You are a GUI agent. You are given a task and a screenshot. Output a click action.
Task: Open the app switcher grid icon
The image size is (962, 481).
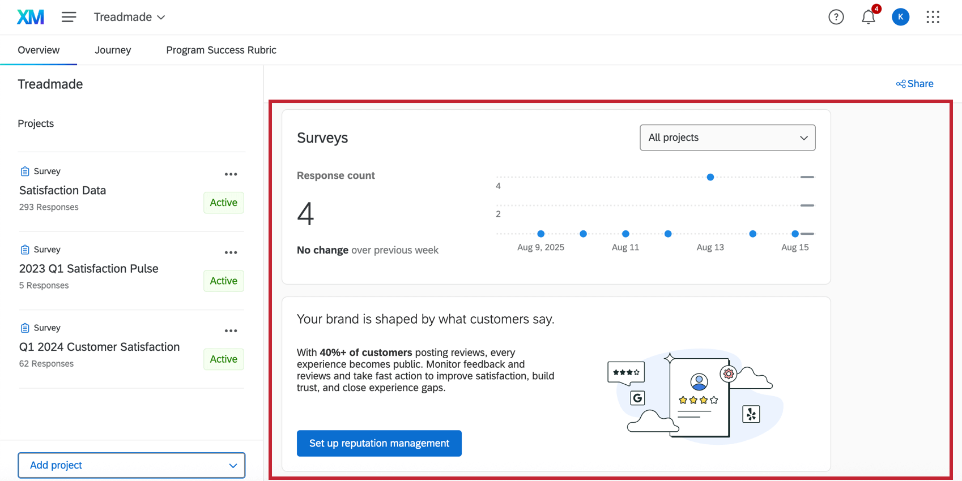pos(933,17)
